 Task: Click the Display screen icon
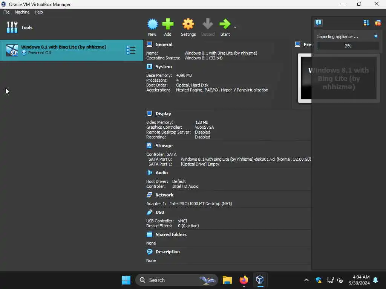click(149, 114)
